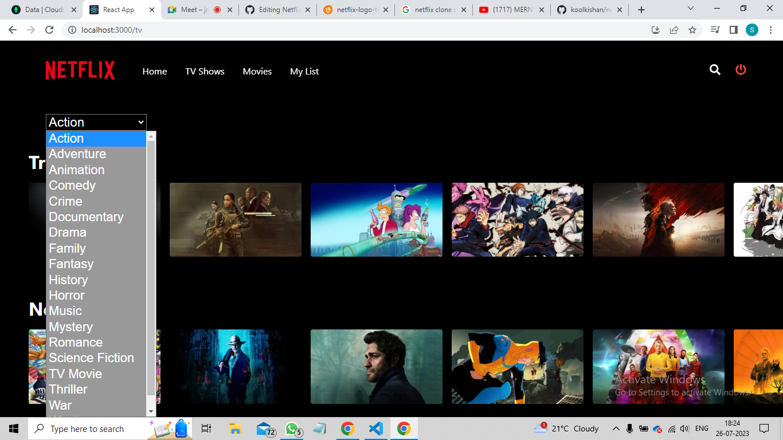The image size is (783, 440).
Task: Open the media controls icon in the toolbar
Action: pos(715,29)
